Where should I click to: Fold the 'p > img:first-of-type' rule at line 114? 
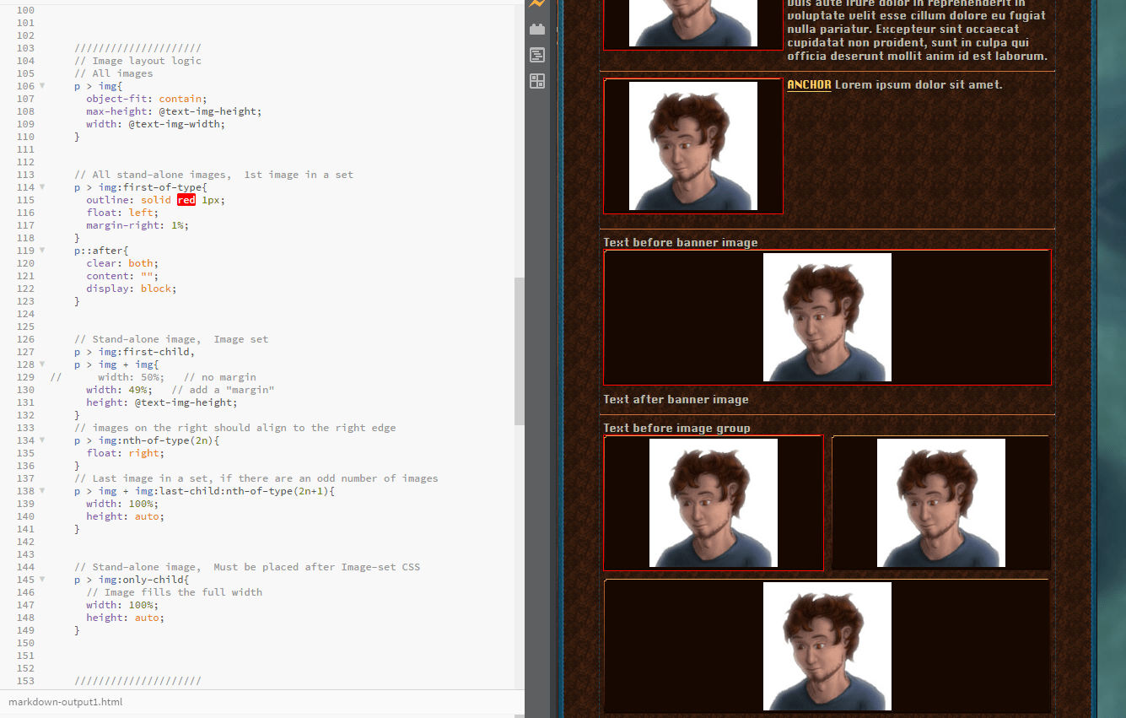coord(42,187)
